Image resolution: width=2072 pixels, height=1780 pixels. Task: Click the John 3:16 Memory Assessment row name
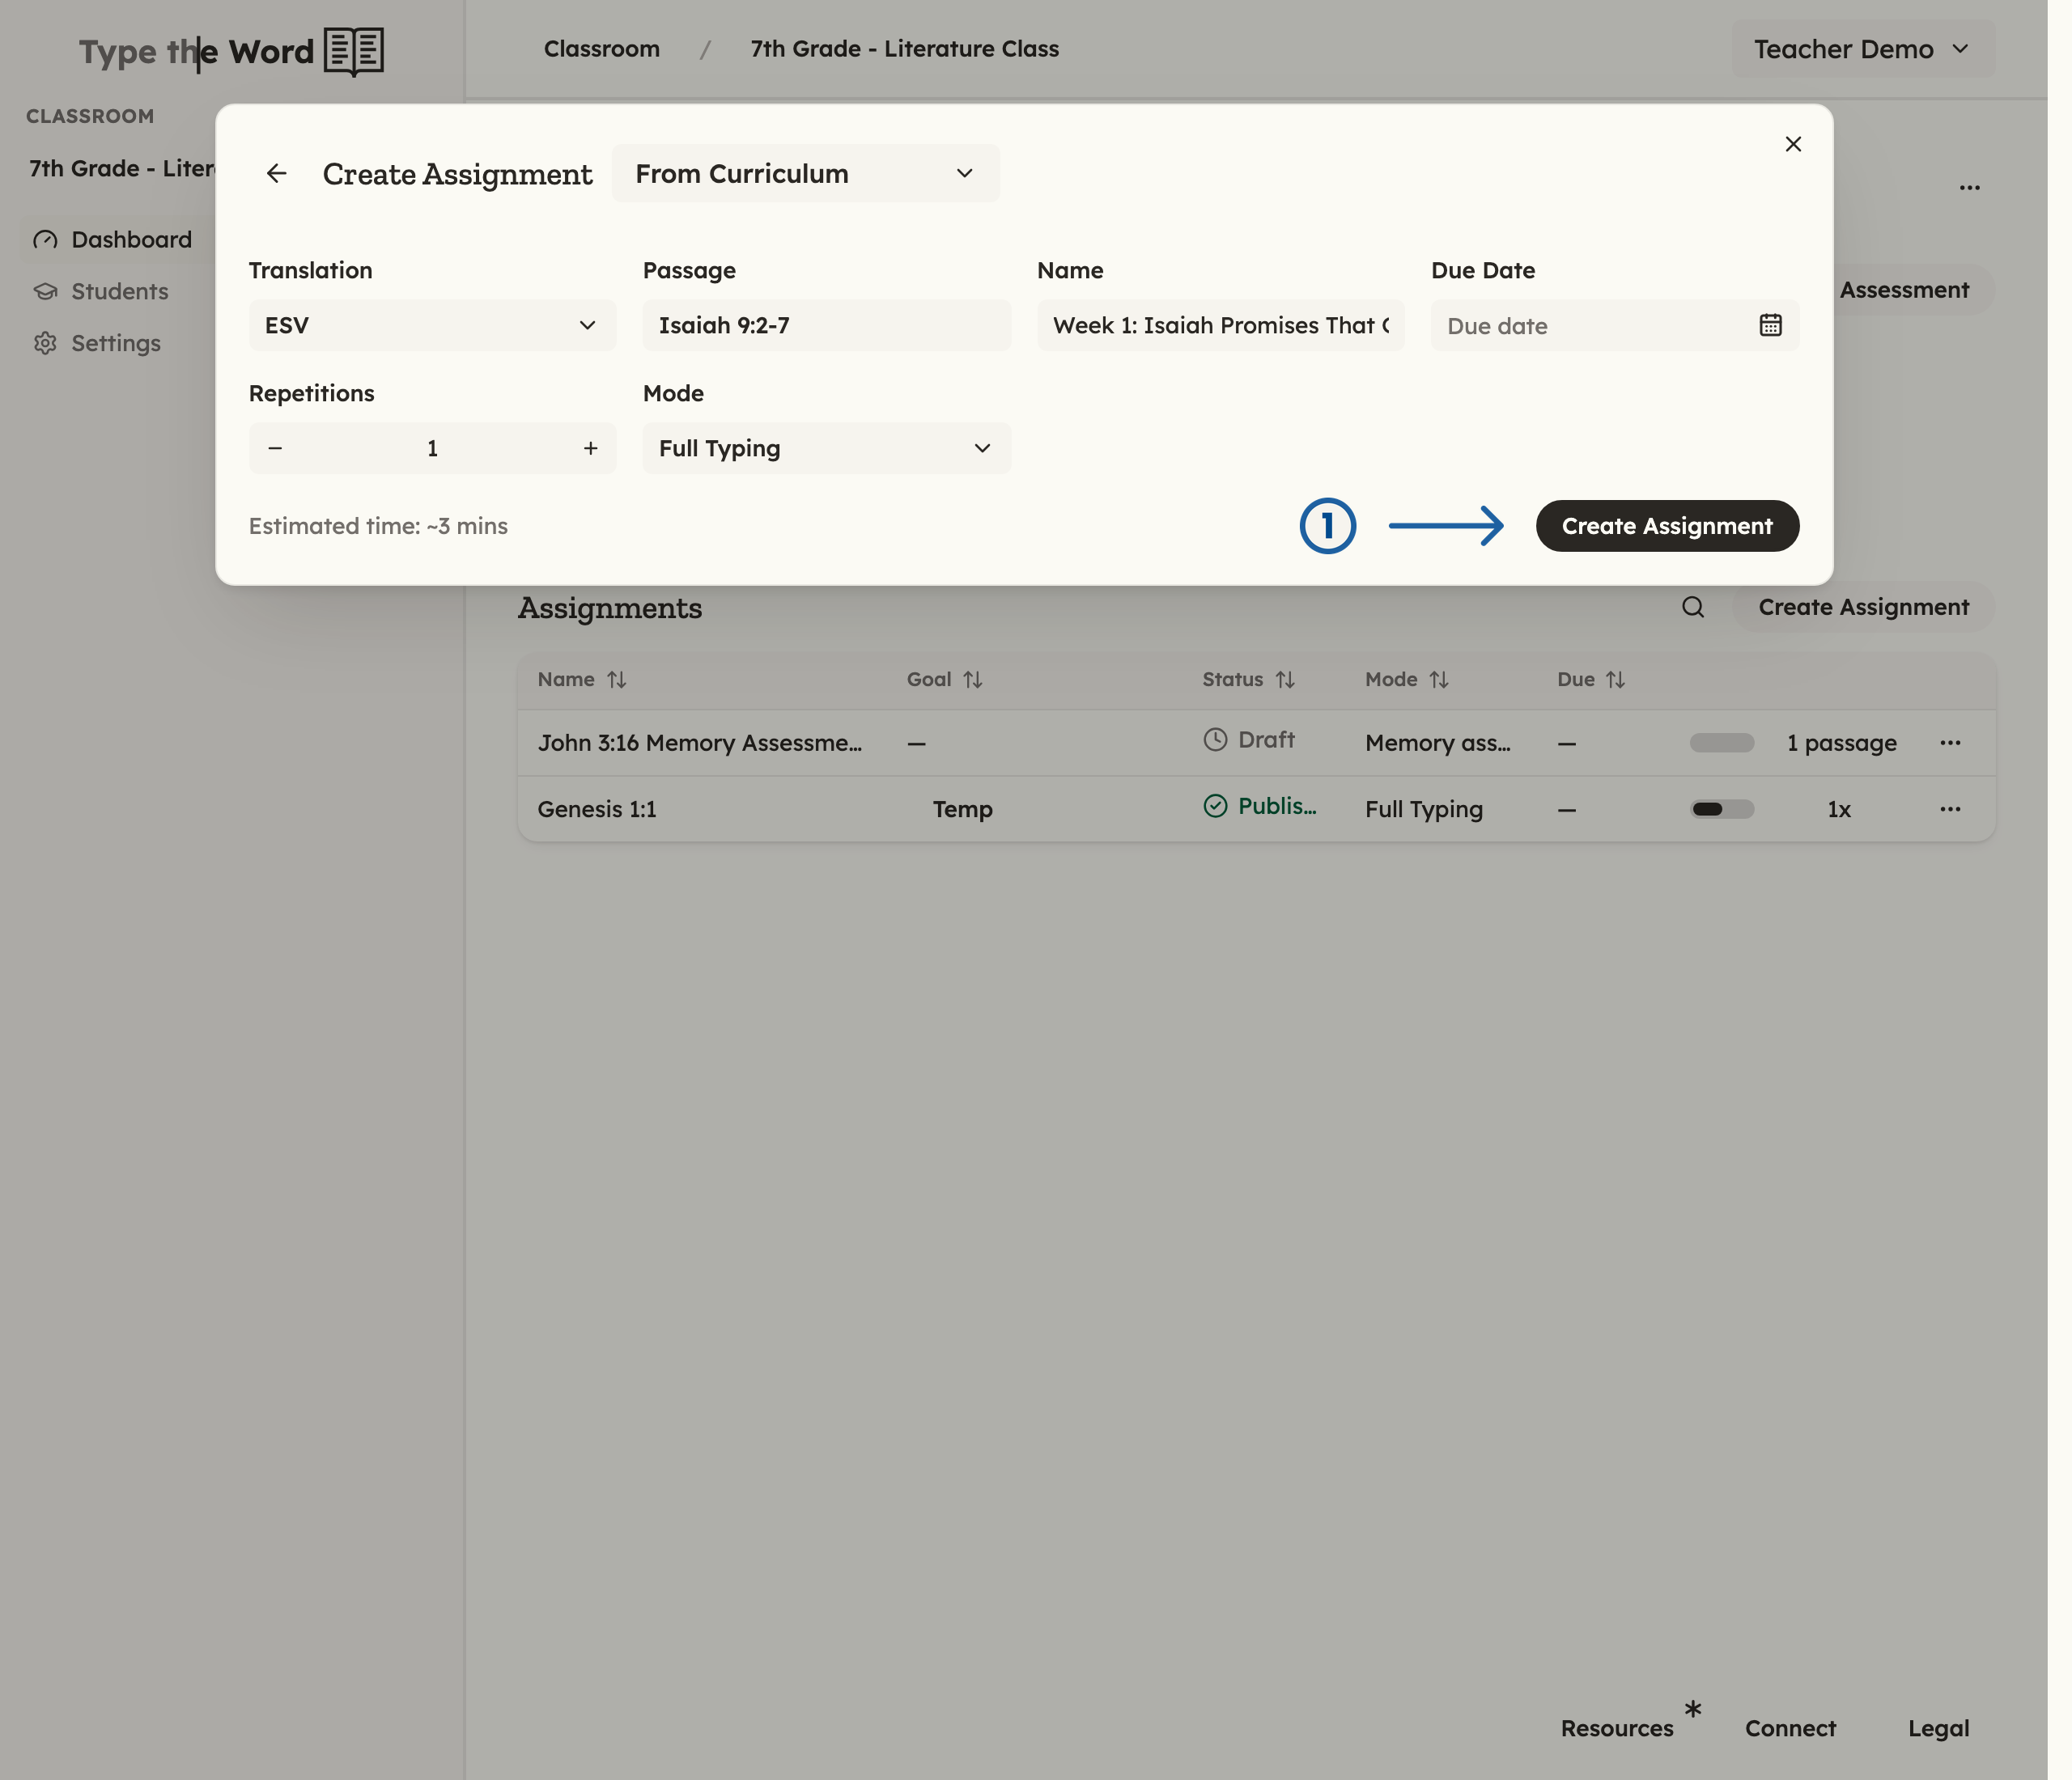(699, 743)
